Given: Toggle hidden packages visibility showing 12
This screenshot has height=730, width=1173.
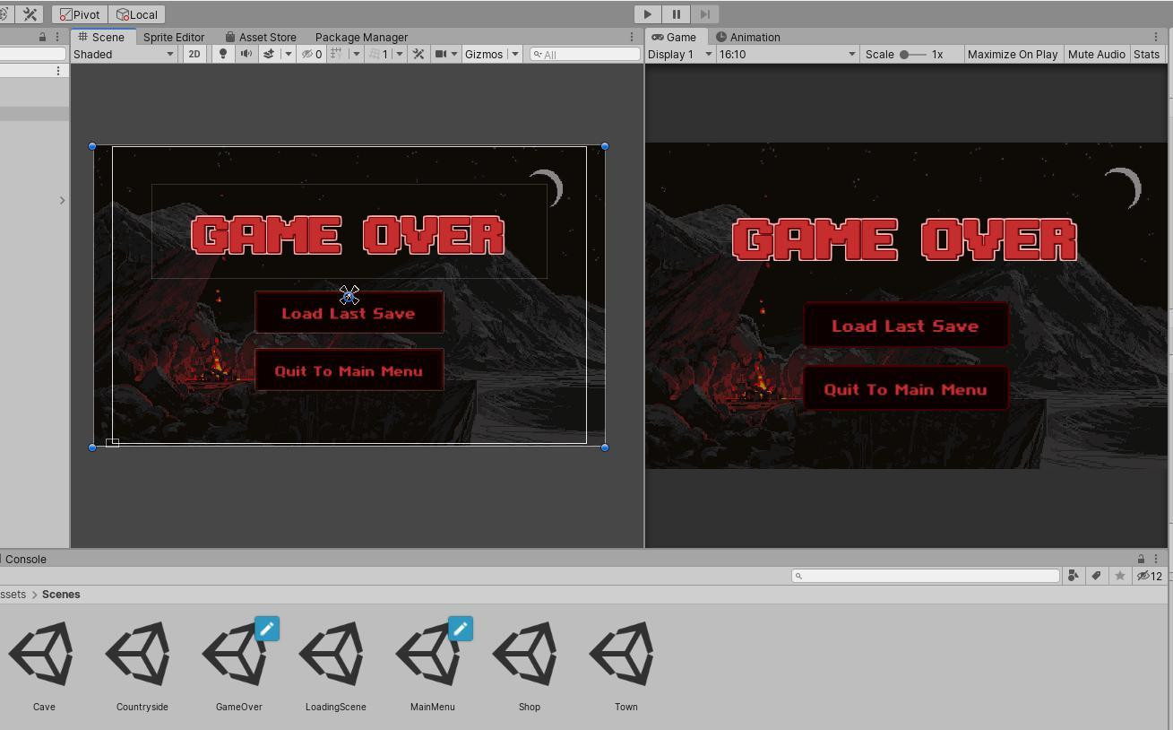Looking at the screenshot, I should [1150, 576].
